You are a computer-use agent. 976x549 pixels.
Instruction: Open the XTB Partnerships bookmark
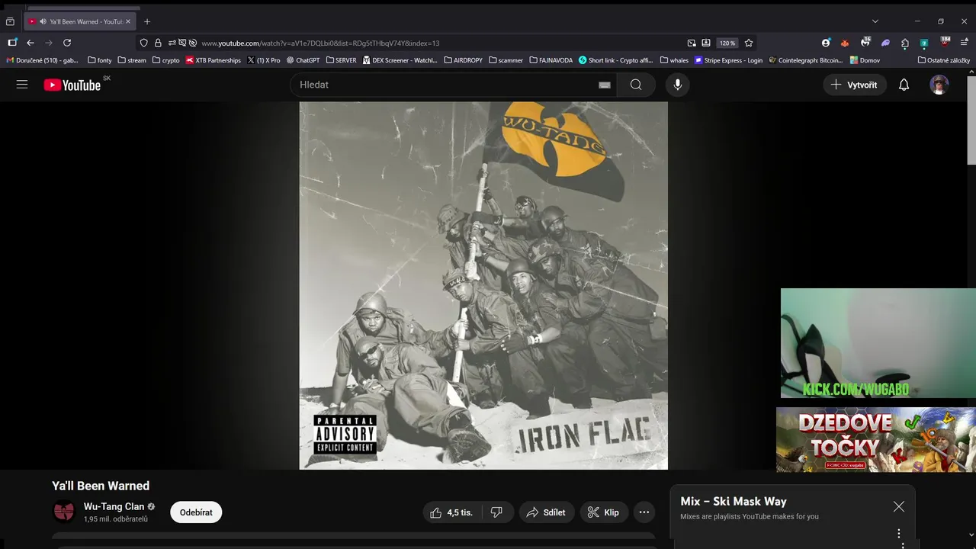213,60
